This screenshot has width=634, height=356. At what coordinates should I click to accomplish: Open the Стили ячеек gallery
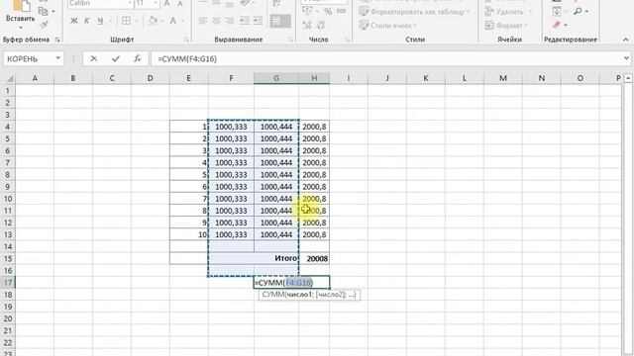click(387, 26)
